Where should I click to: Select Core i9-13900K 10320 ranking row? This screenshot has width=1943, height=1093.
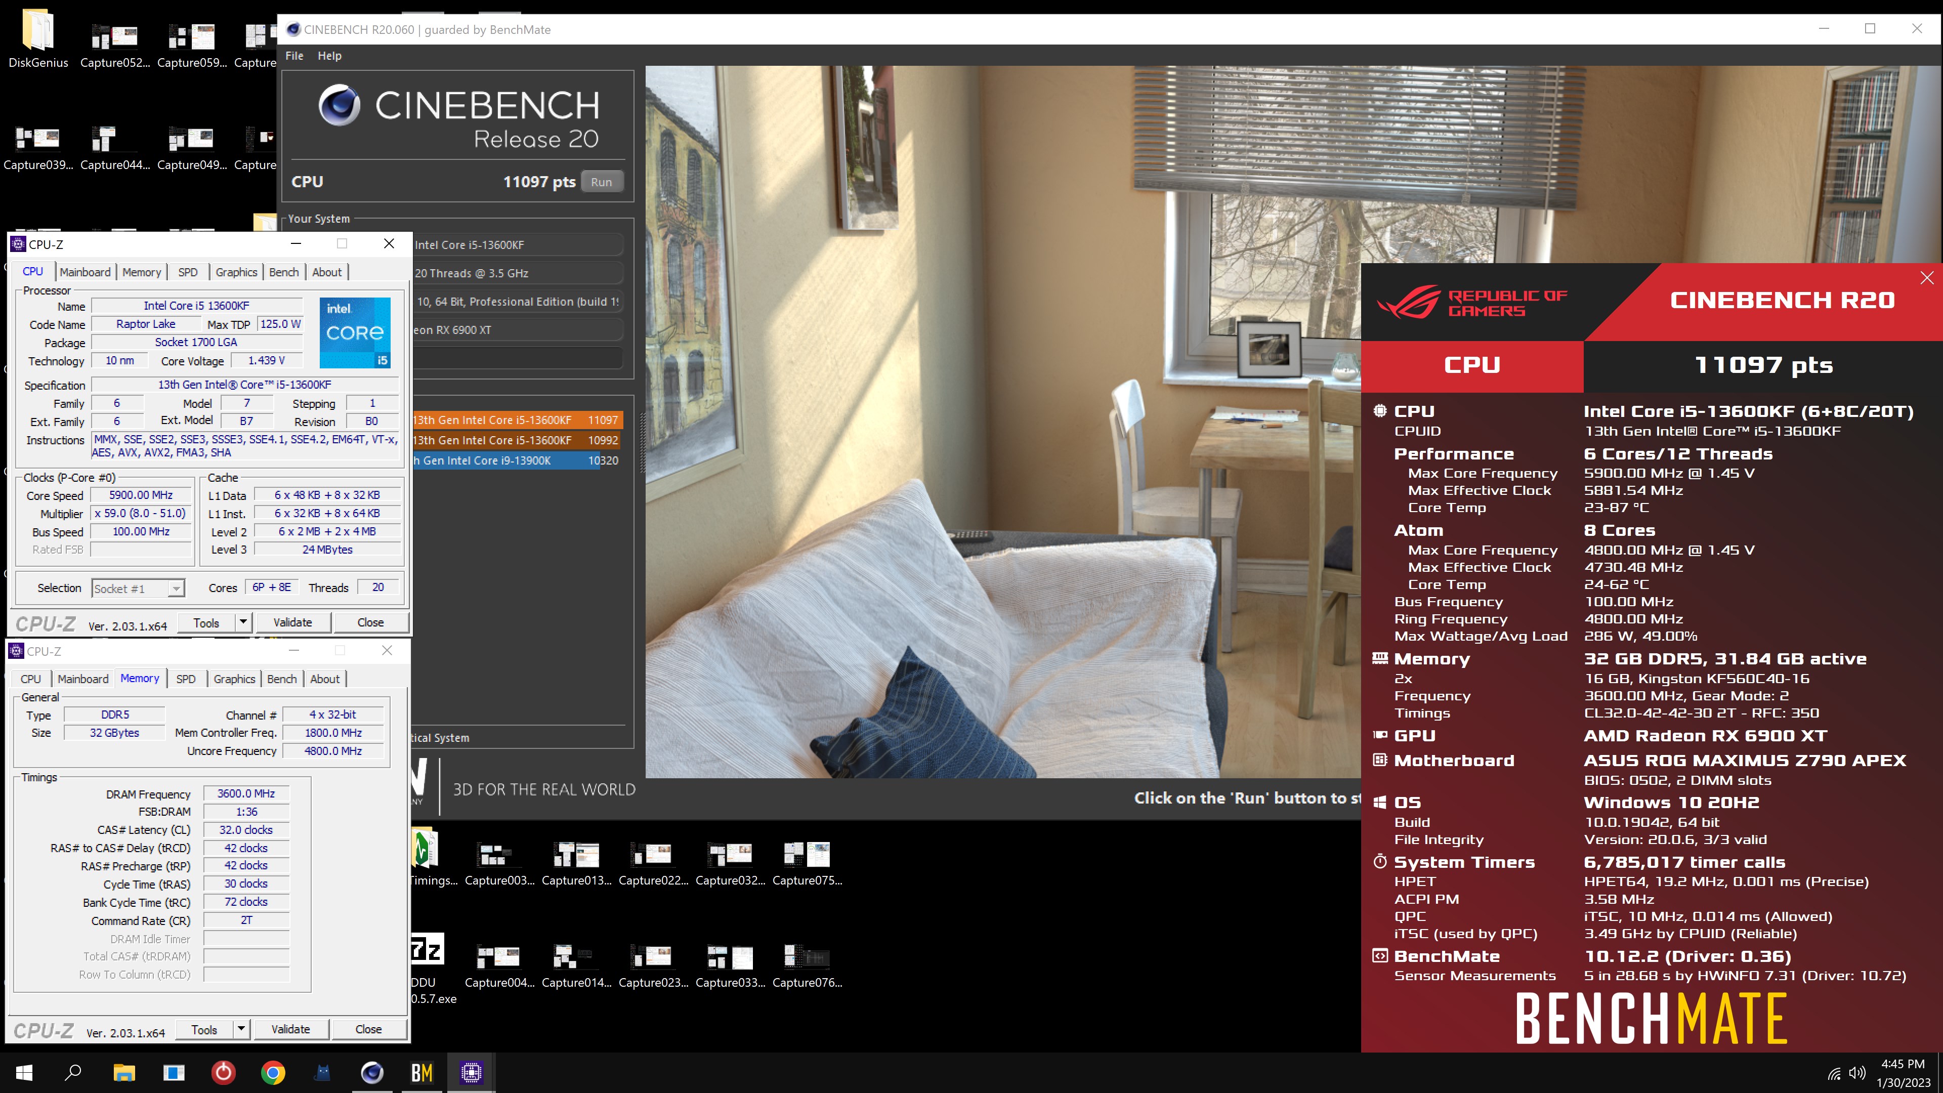[x=517, y=461]
